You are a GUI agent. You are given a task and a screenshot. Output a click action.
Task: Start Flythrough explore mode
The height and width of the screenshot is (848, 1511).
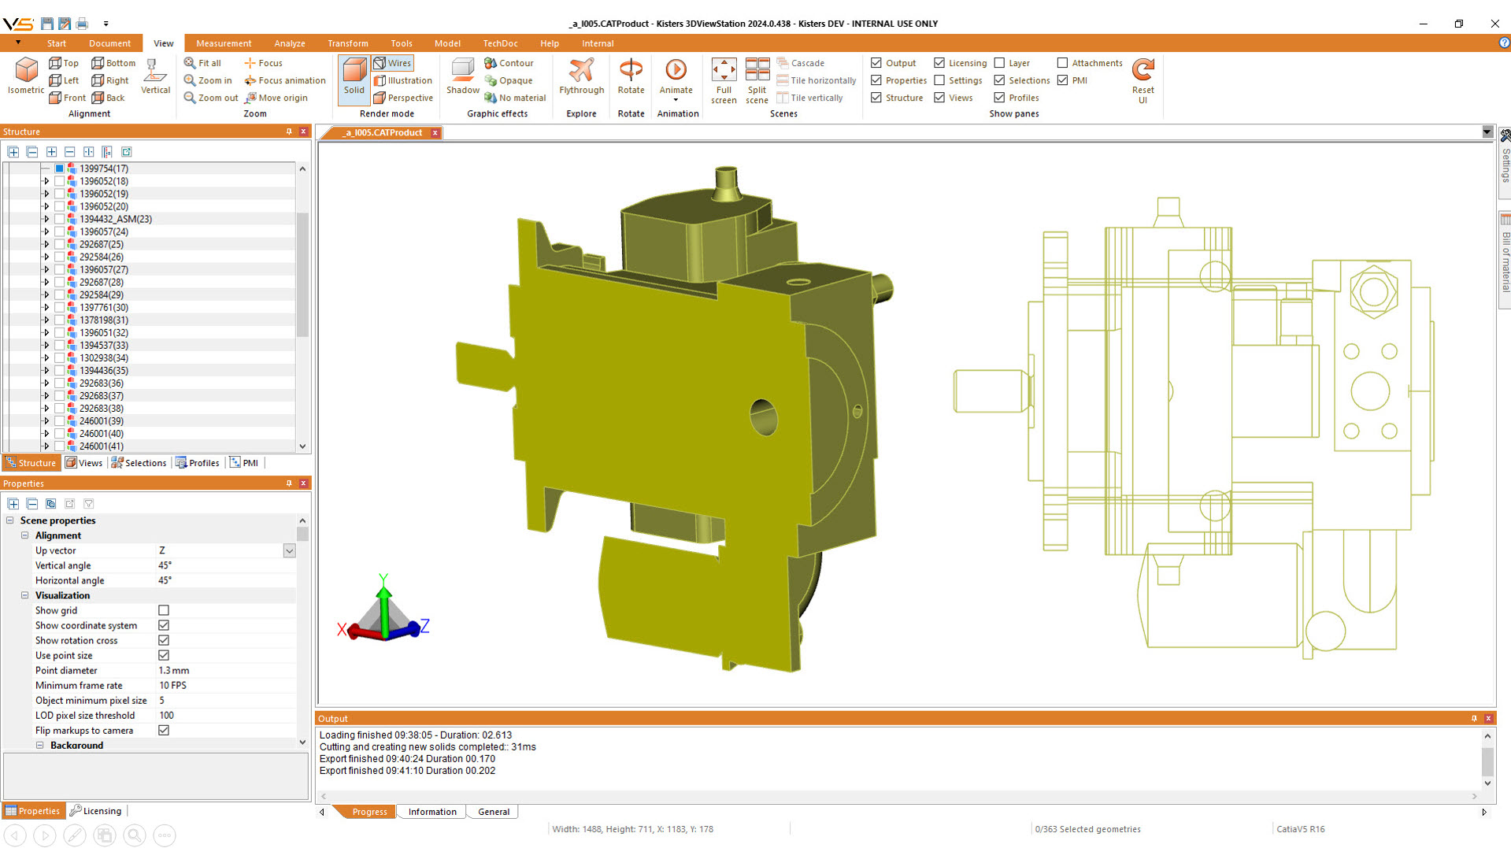(x=581, y=76)
